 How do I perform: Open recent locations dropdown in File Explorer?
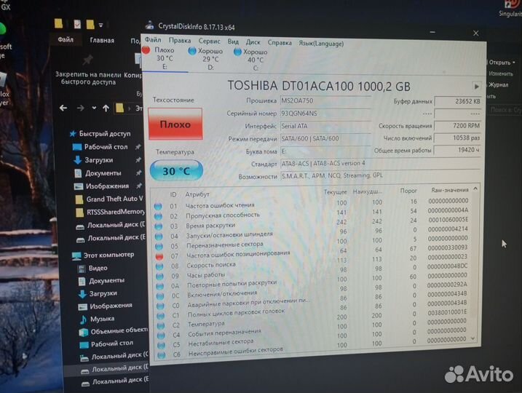click(x=94, y=108)
